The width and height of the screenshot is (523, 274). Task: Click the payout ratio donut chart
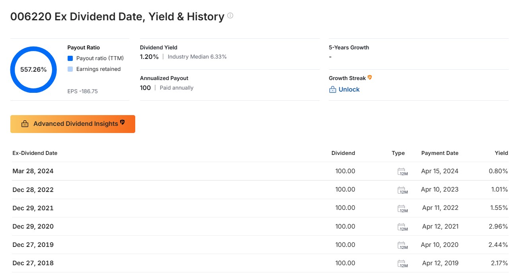pos(33,70)
